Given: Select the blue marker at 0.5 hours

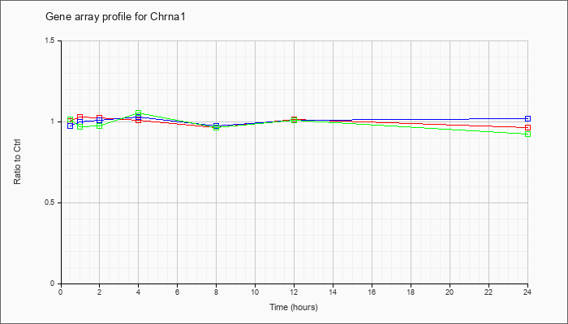Looking at the screenshot, I should pyautogui.click(x=71, y=126).
